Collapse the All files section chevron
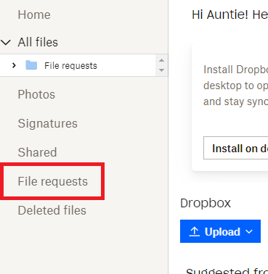 click(6, 43)
